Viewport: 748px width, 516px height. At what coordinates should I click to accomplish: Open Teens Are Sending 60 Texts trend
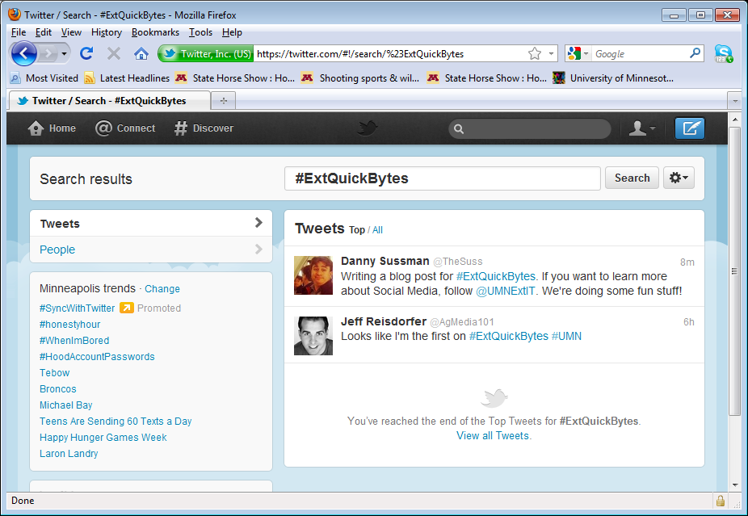click(x=116, y=421)
